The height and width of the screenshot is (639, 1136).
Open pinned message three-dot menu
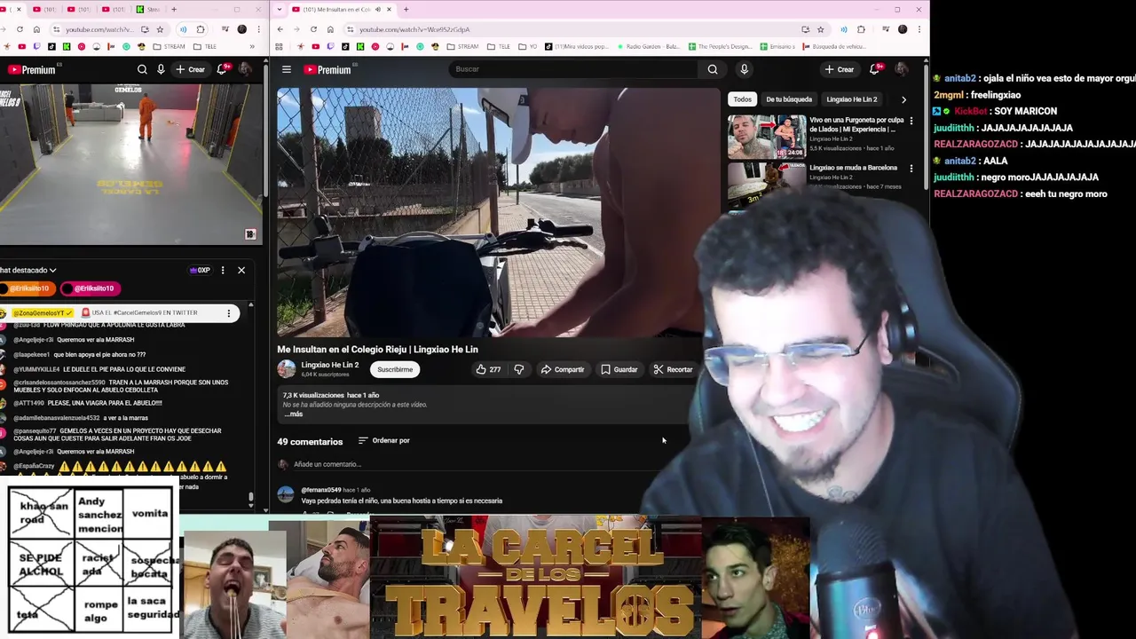pos(228,312)
